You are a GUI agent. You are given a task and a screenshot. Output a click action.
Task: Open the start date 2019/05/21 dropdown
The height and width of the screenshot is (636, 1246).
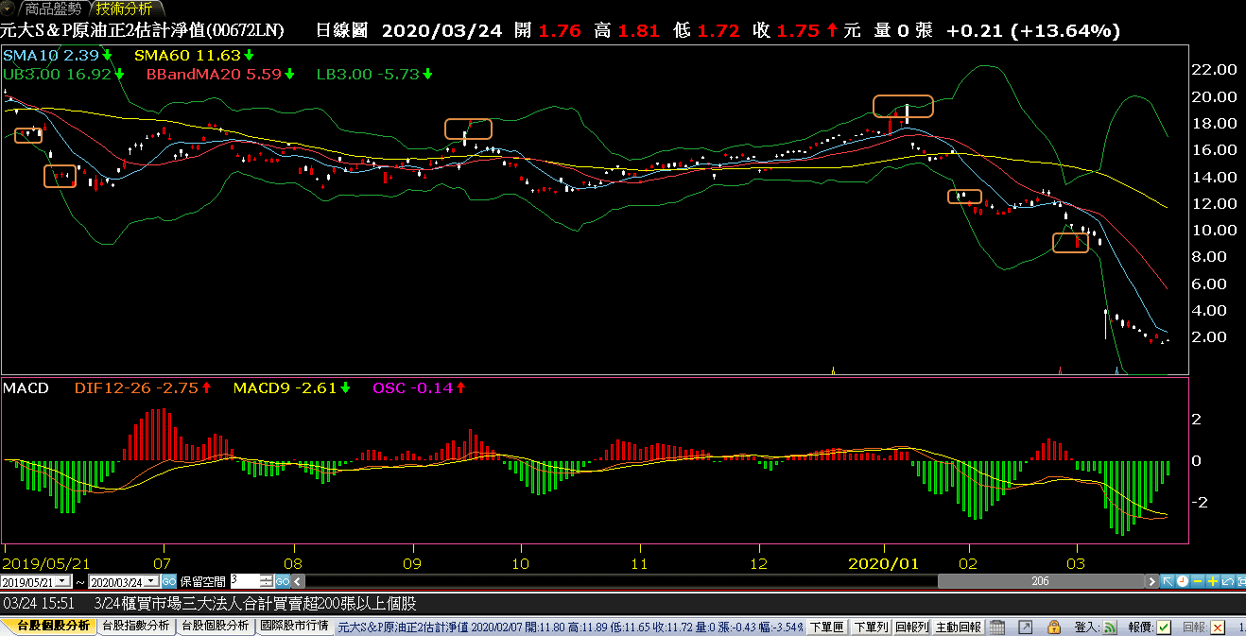(x=63, y=581)
